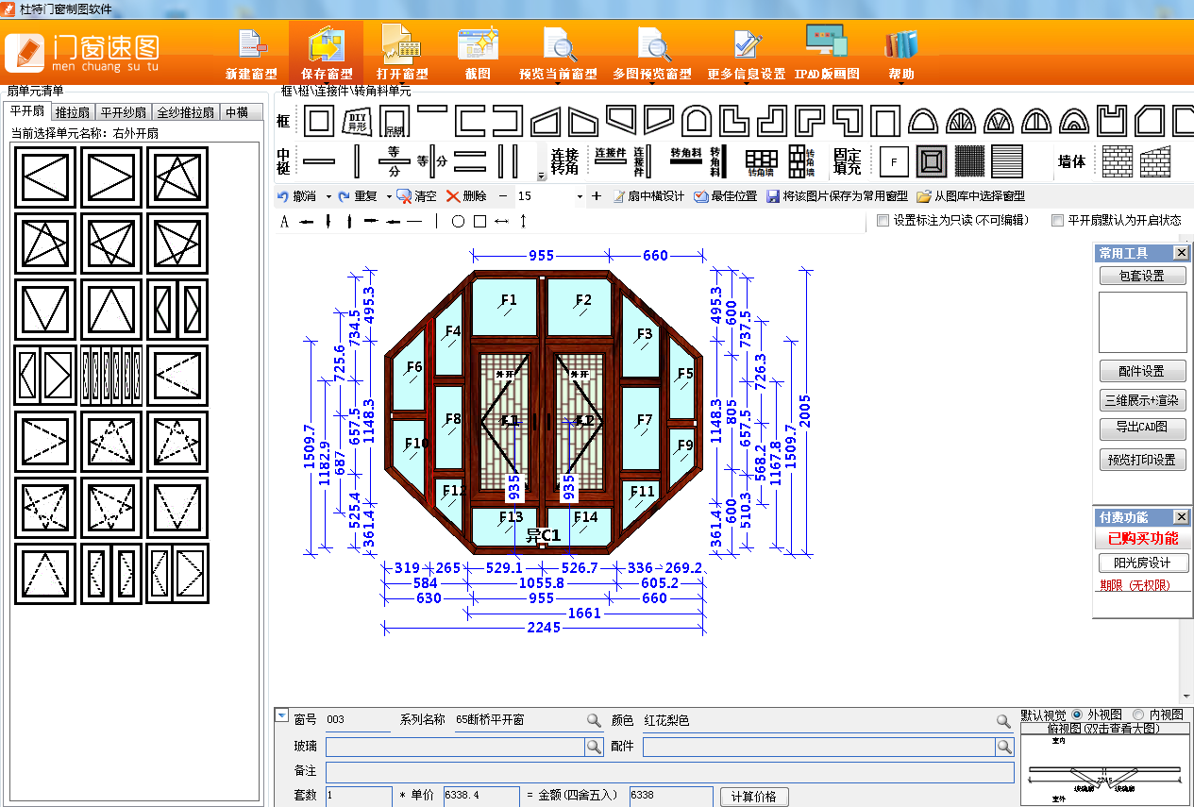The width and height of the screenshot is (1194, 807).
Task: Click 撤消 undo button
Action: (x=297, y=196)
